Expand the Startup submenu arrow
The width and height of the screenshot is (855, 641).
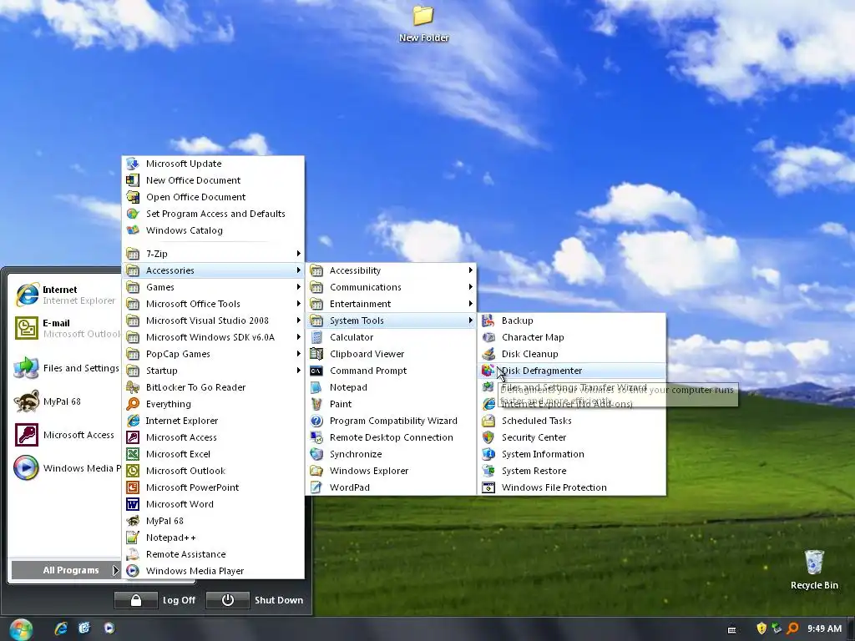click(298, 371)
